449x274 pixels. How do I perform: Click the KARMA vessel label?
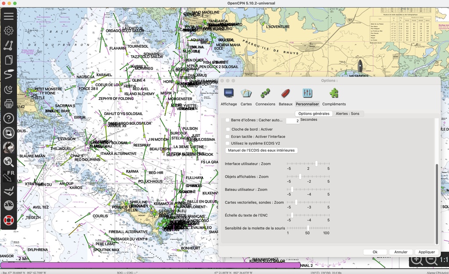132,172
